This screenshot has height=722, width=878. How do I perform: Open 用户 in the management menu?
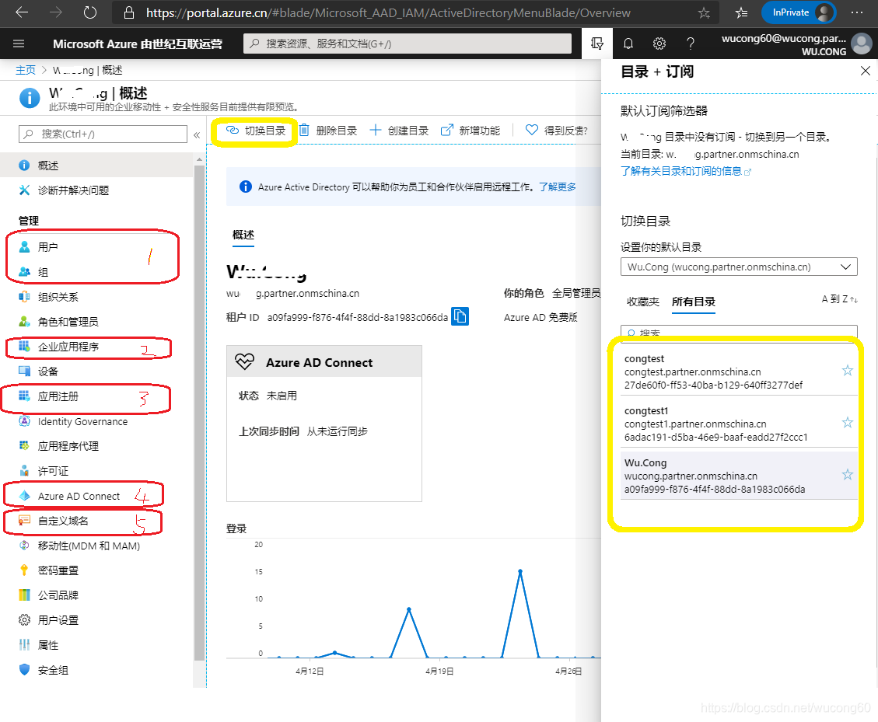pos(96,247)
